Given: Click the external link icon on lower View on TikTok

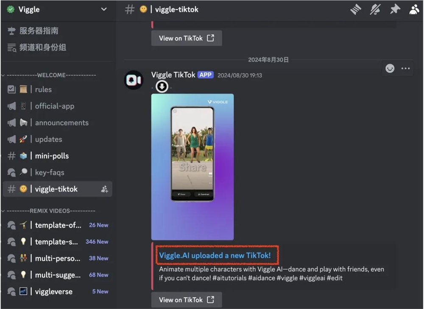Looking at the screenshot, I should 210,300.
